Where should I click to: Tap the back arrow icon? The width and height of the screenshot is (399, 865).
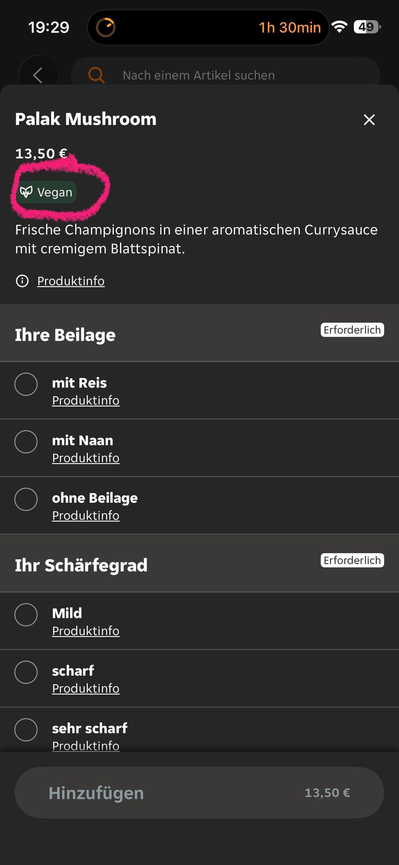[38, 75]
